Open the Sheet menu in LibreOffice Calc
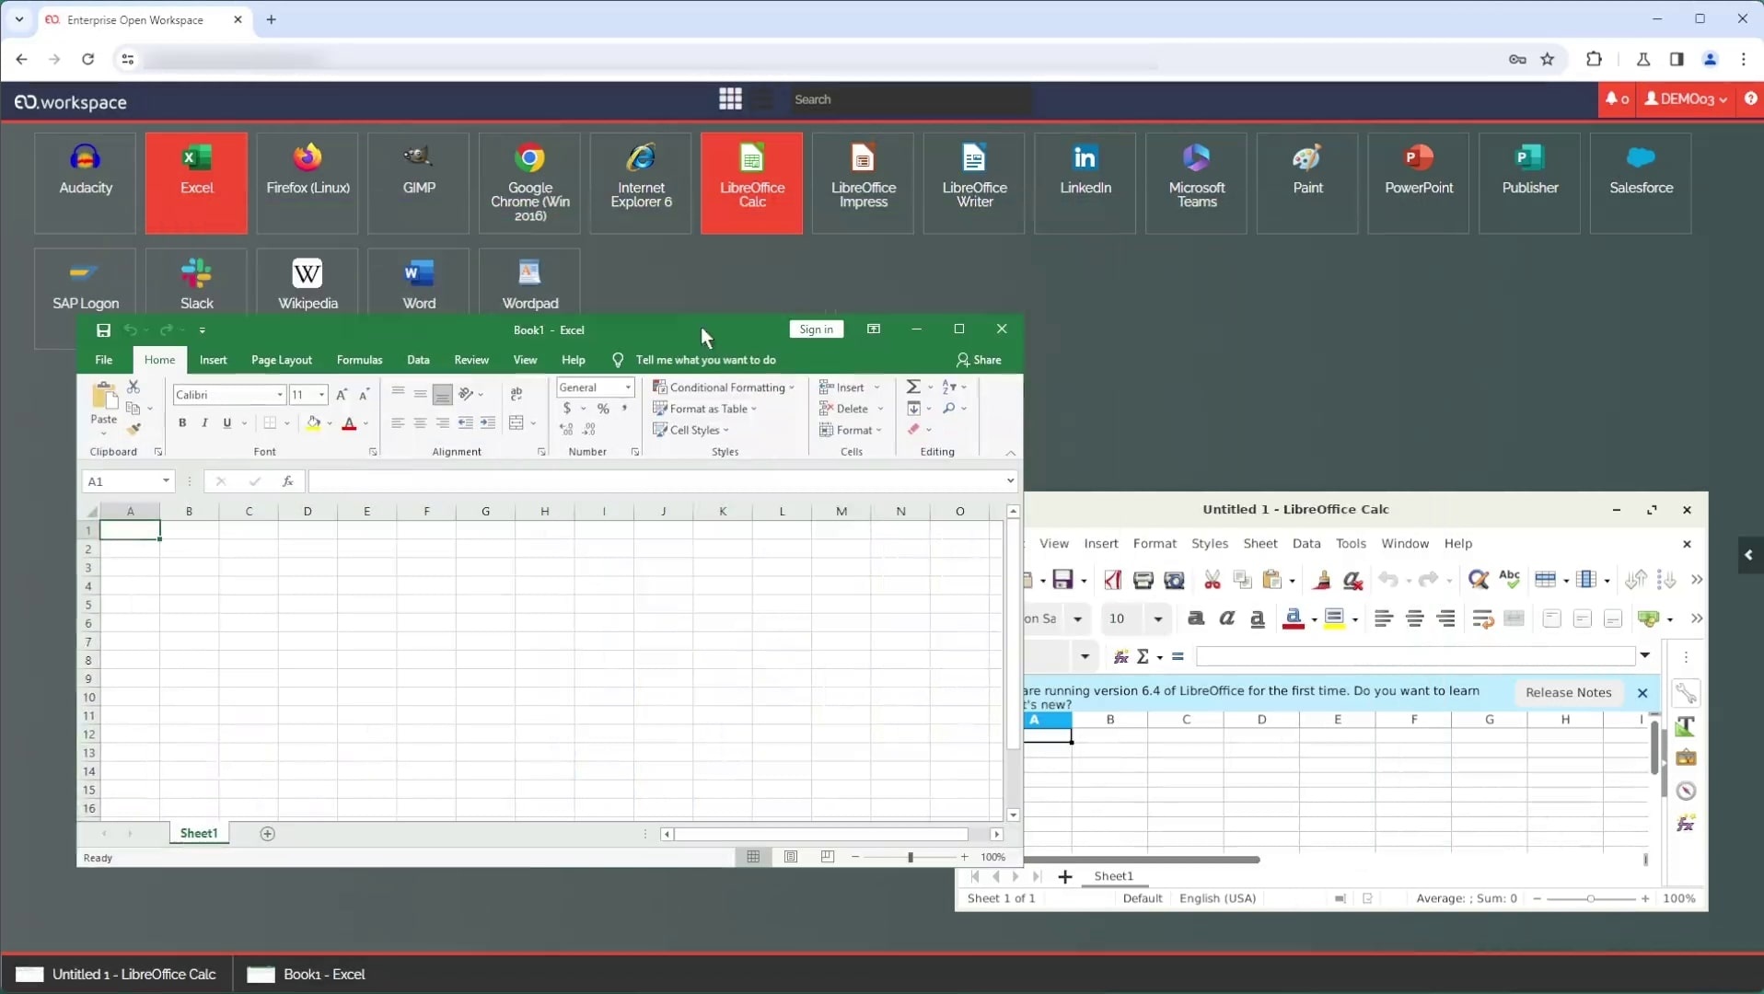 pyautogui.click(x=1260, y=544)
